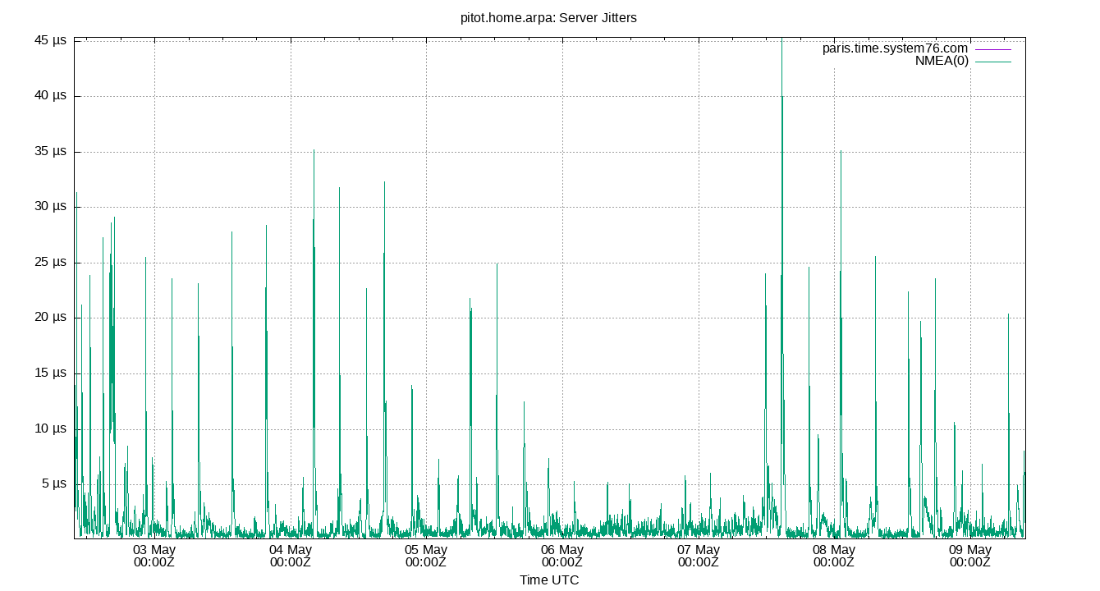The height and width of the screenshot is (591, 1100).
Task: Click the '45 µs' y-axis label
Action: (50, 40)
